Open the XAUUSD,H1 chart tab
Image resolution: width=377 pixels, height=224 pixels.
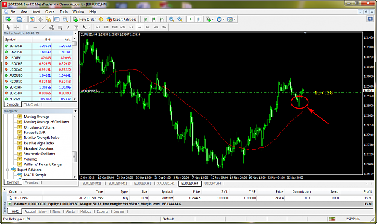pos(166,184)
